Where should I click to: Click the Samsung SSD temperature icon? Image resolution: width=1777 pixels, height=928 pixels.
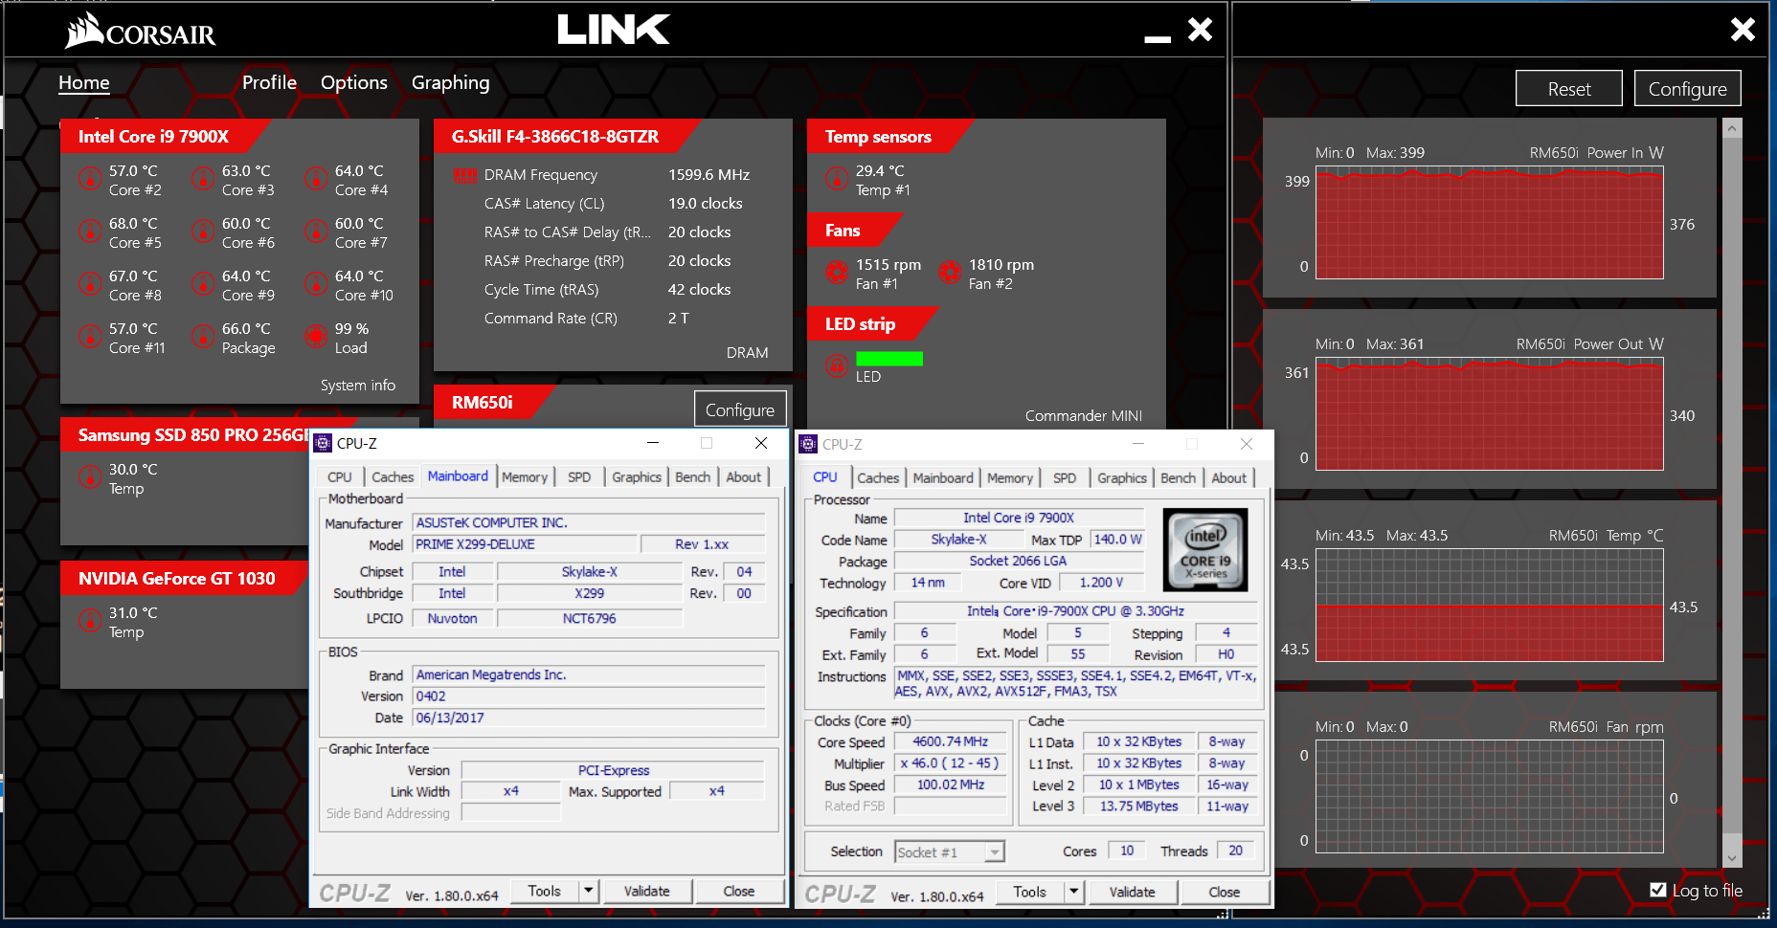coord(90,477)
